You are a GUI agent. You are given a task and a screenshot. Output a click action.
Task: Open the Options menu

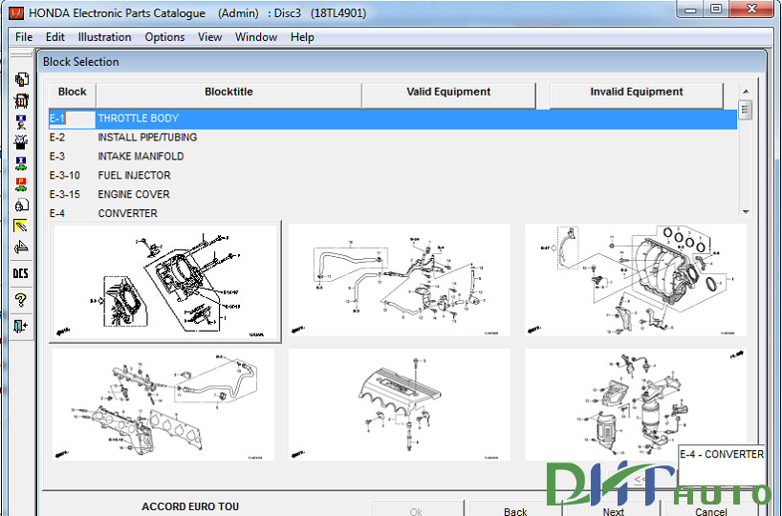(164, 37)
